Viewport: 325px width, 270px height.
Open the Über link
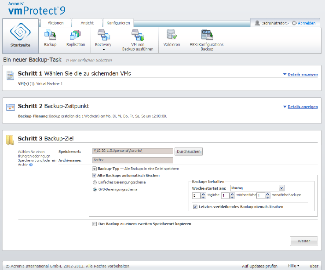pos(314,266)
